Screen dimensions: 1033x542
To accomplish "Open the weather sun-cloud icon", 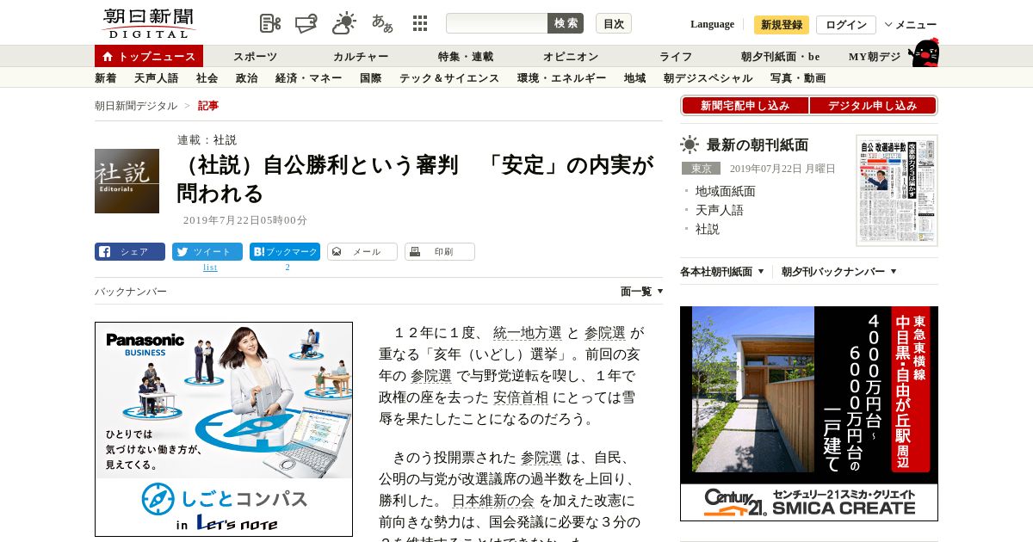I will point(344,23).
